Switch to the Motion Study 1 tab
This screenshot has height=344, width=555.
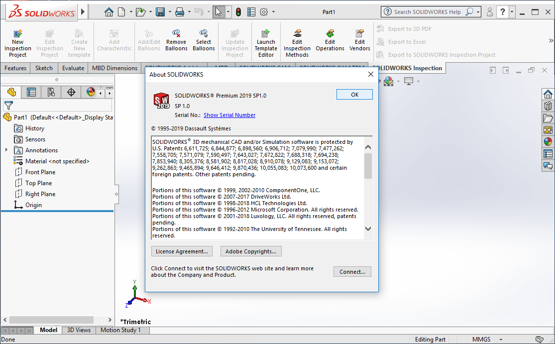[120, 330]
